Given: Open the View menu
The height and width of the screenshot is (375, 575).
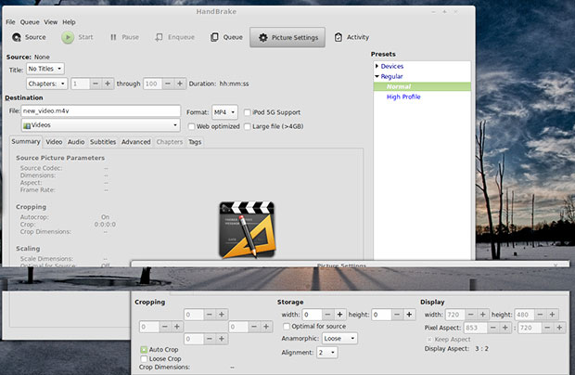Looking at the screenshot, I should (x=51, y=22).
